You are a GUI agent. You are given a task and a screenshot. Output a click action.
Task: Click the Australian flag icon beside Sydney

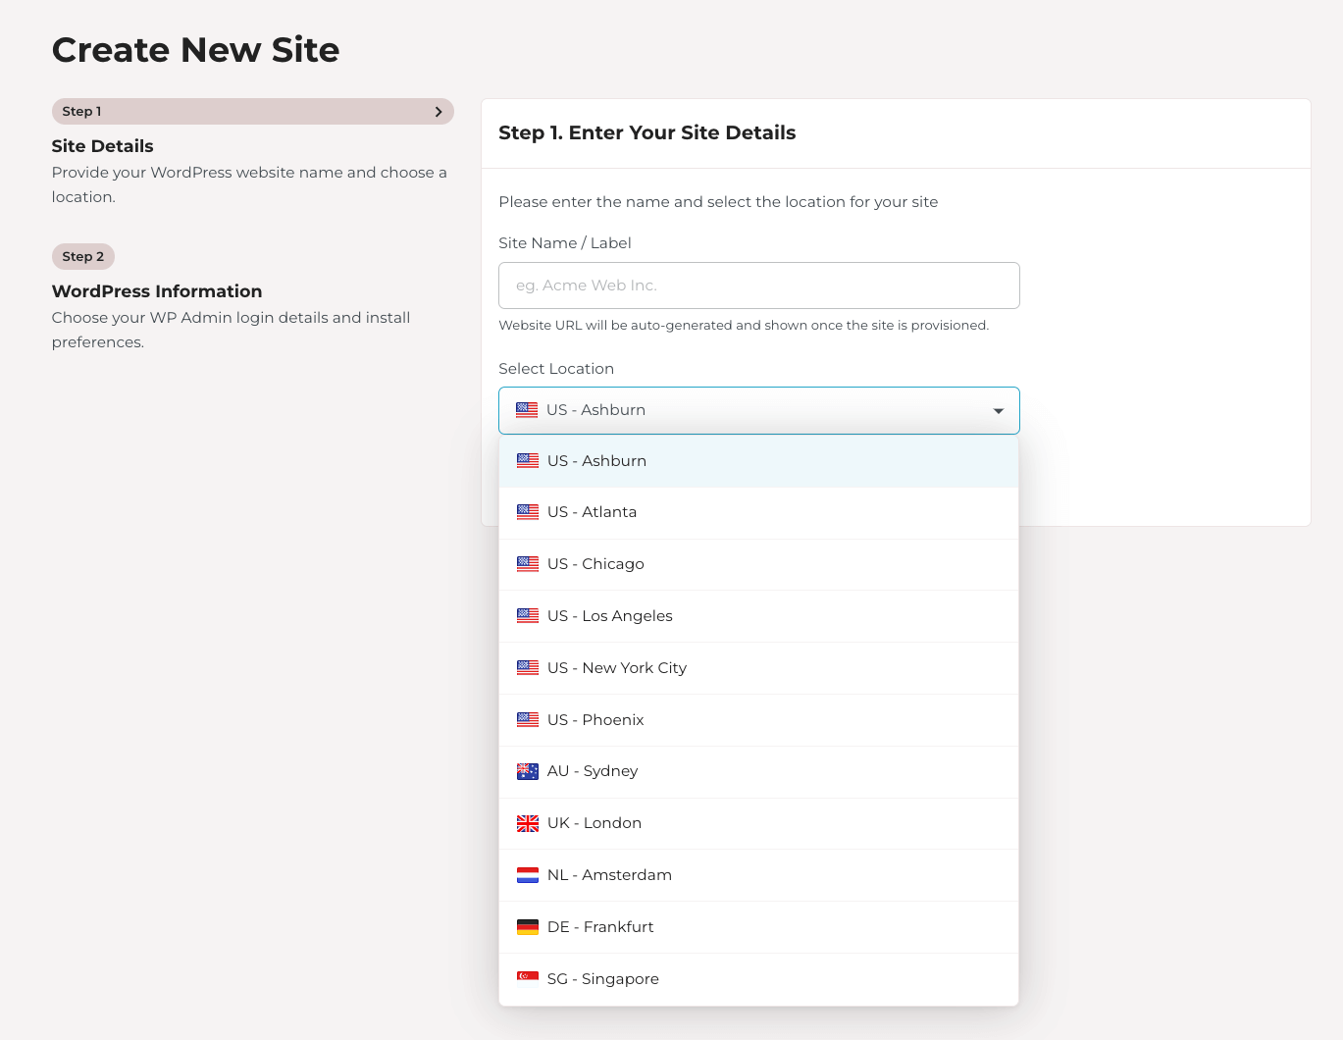[x=528, y=771]
